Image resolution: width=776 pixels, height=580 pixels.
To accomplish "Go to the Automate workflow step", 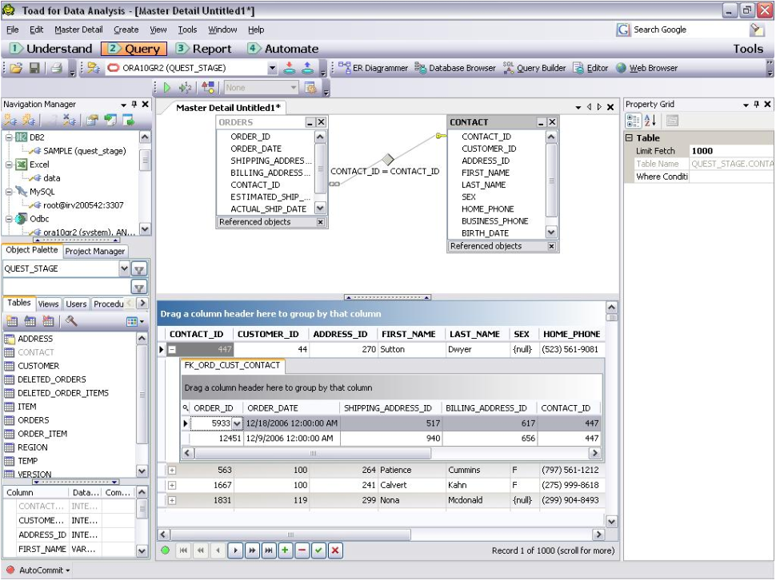I will [x=283, y=49].
